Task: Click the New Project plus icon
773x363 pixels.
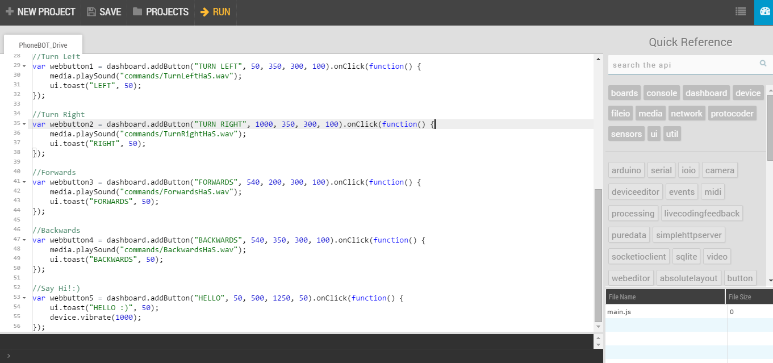Action: (10, 11)
